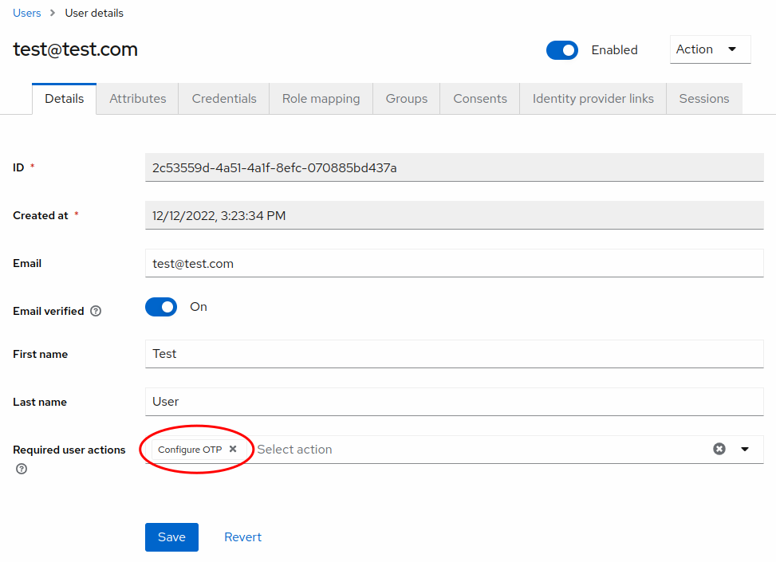Viewport: 776px width, 562px height.
Task: Save the user details
Action: pos(171,536)
